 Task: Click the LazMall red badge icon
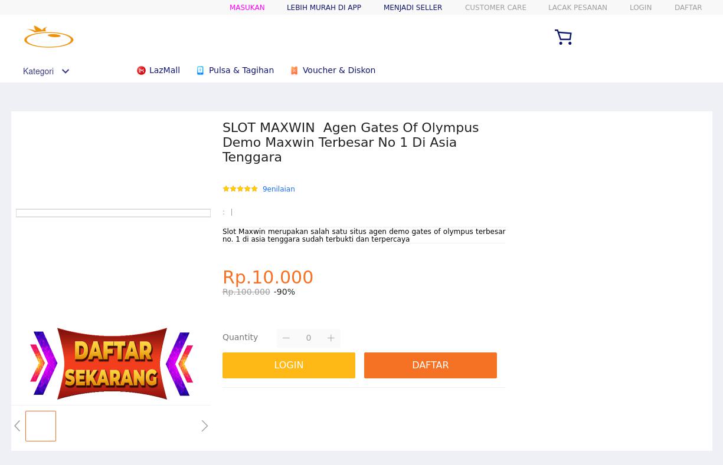pos(141,71)
